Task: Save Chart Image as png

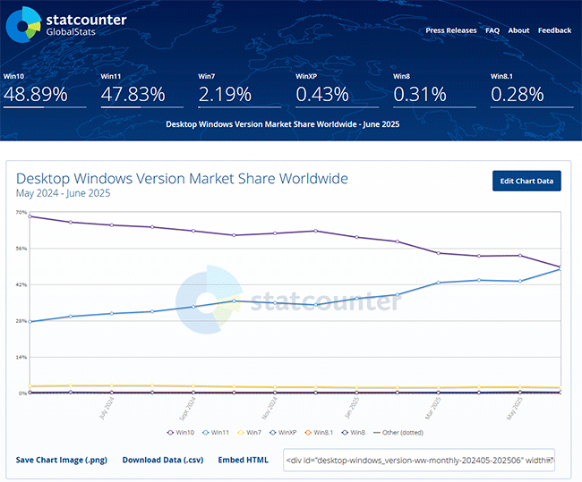Action: tap(61, 460)
